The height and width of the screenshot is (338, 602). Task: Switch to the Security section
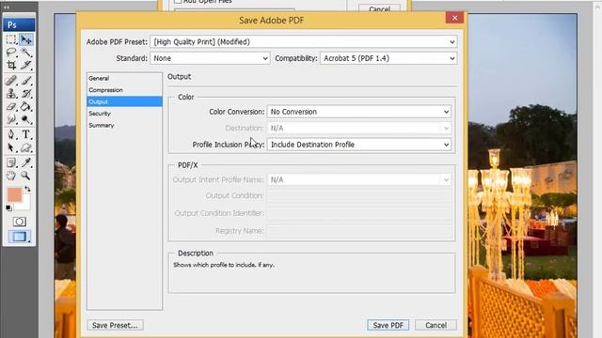click(x=124, y=114)
